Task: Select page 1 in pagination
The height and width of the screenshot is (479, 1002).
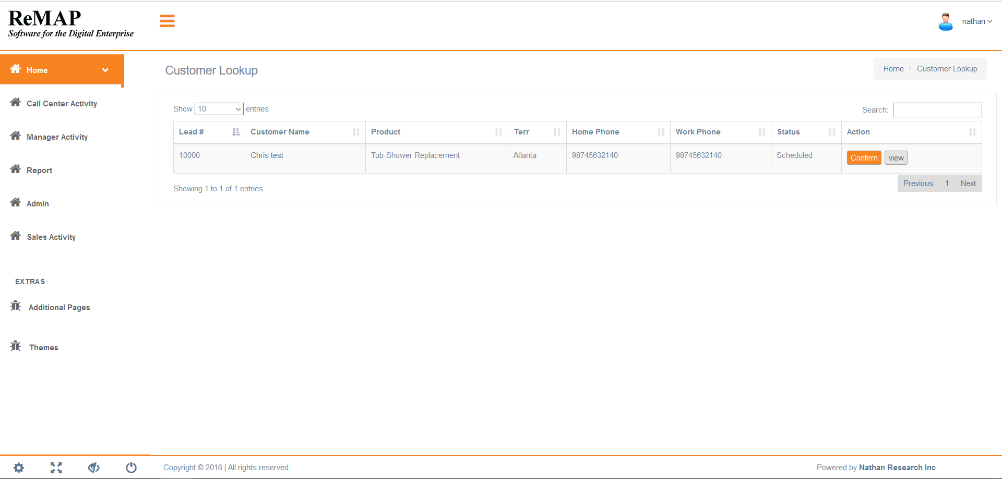Action: [947, 183]
